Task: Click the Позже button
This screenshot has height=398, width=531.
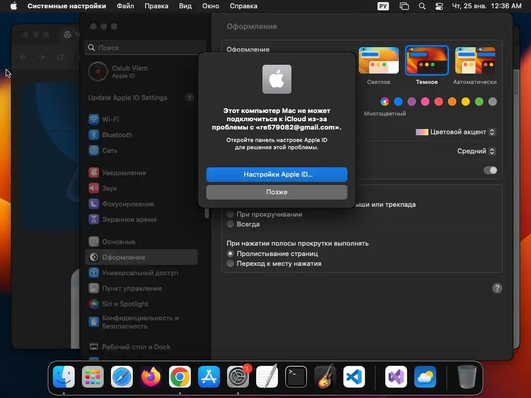Action: tap(277, 192)
